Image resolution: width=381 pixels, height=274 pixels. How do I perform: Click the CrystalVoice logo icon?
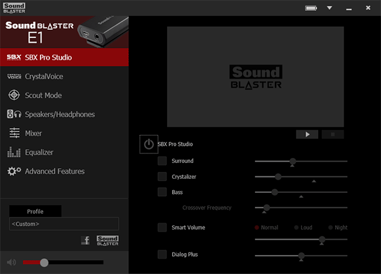tap(14, 77)
